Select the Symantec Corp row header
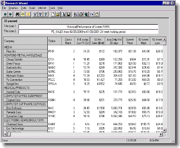 click(25, 116)
